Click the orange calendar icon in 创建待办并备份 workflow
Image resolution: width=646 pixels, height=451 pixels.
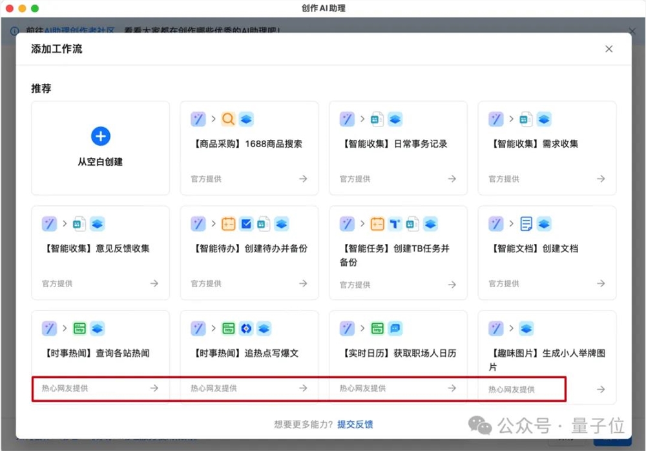(228, 224)
